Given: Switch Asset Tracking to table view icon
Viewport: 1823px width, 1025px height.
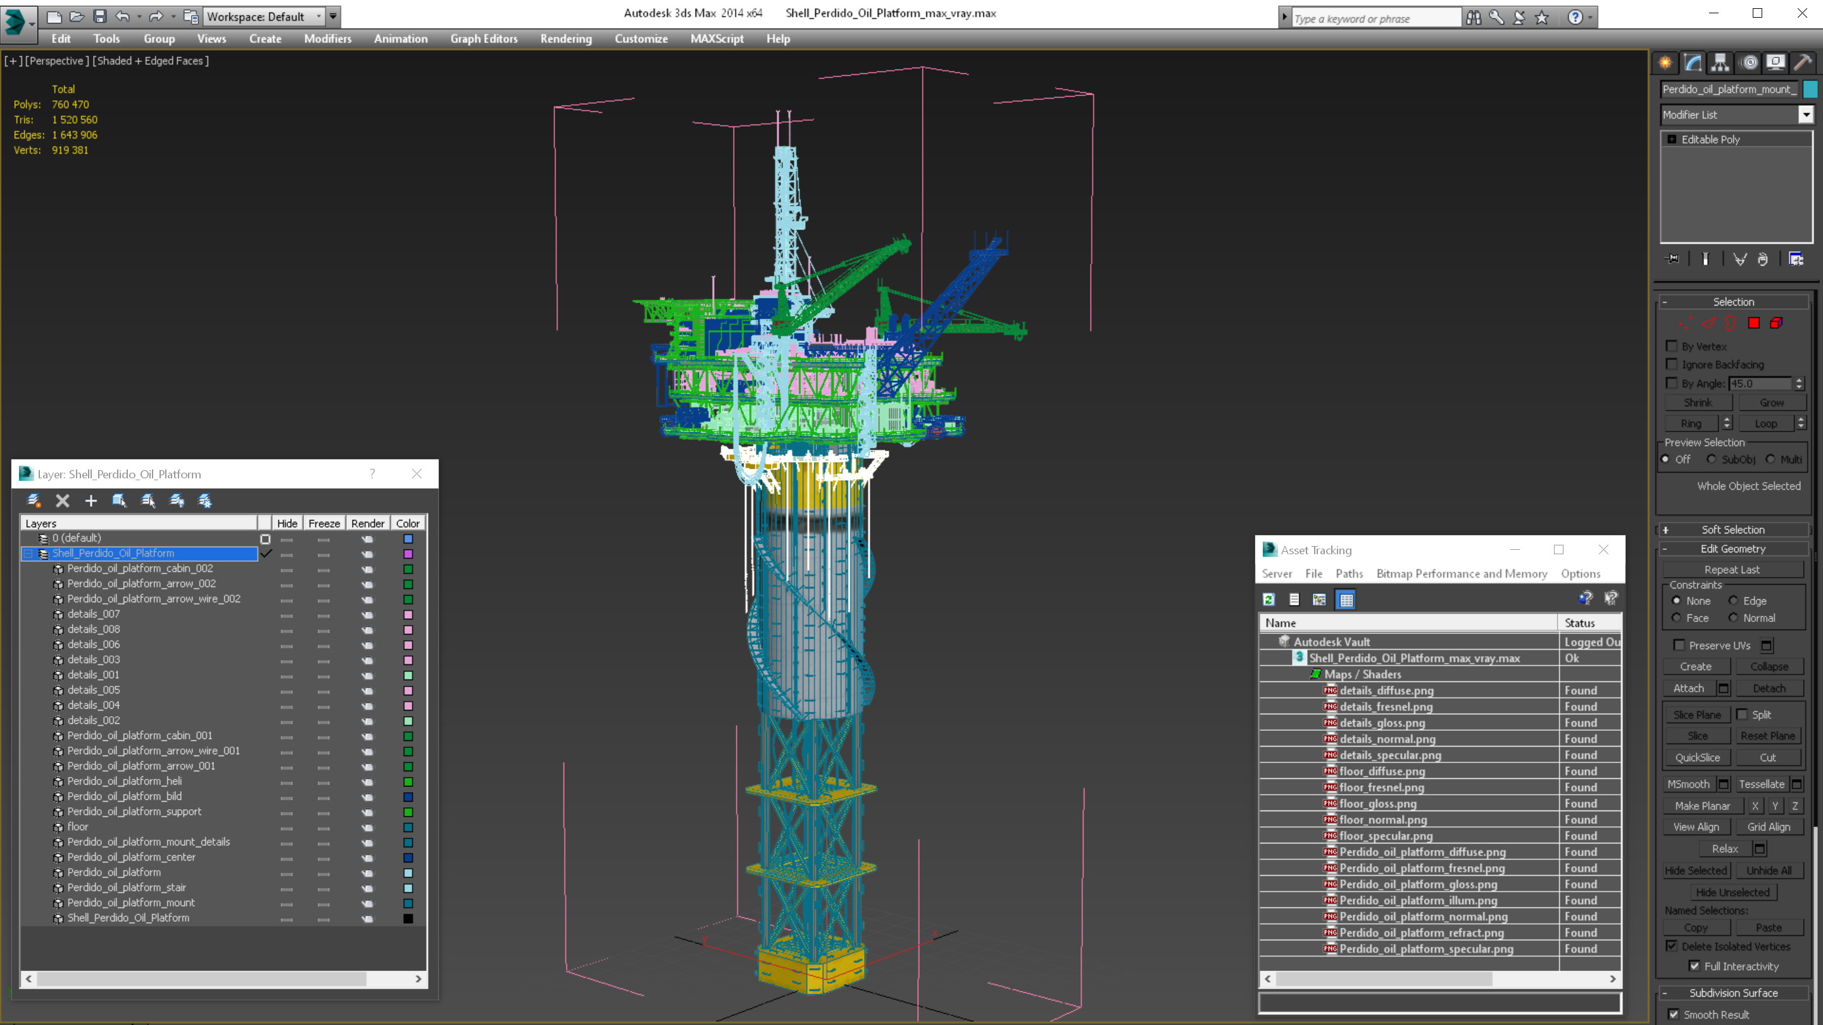Looking at the screenshot, I should (1345, 600).
